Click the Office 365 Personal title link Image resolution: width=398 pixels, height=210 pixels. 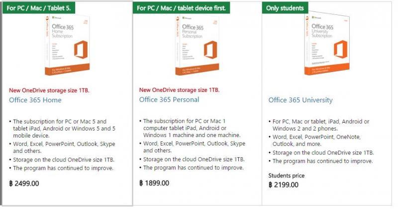[x=169, y=100]
